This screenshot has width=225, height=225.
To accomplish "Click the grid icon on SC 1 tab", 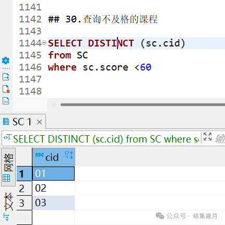I will 6,122.
